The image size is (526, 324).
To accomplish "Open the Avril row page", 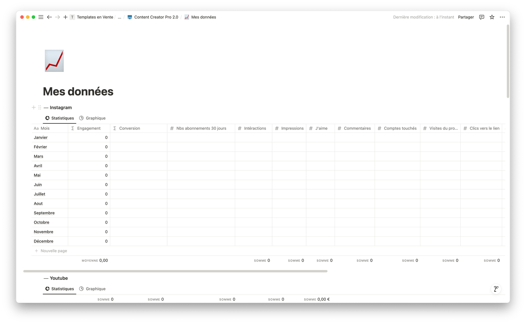I will [38, 166].
